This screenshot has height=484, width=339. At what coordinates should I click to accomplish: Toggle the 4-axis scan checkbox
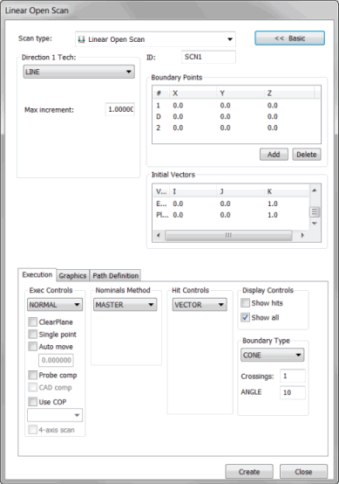(x=32, y=430)
